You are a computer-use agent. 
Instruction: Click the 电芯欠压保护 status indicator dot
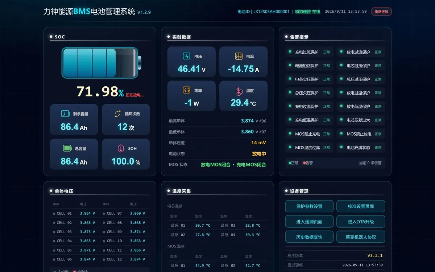coord(290,79)
